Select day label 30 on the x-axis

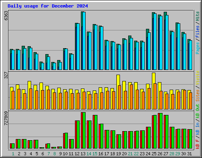(x=183, y=154)
